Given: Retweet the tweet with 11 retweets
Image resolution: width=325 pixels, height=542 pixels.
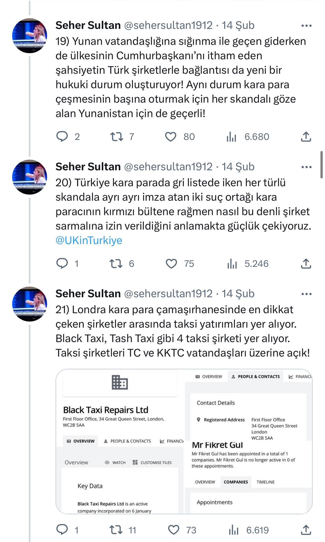Looking at the screenshot, I should click(x=117, y=530).
